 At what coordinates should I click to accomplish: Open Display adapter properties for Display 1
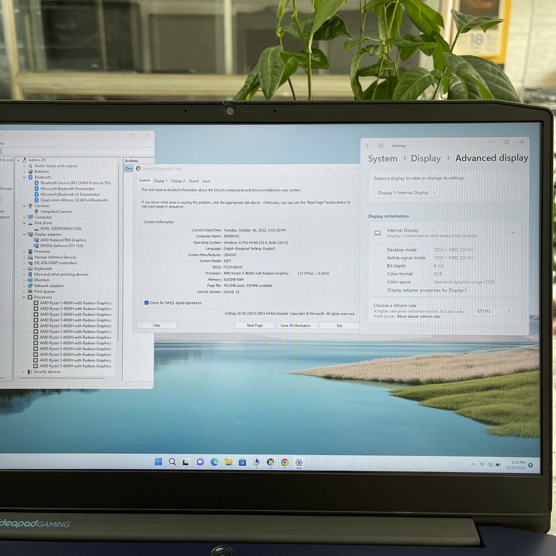(427, 290)
